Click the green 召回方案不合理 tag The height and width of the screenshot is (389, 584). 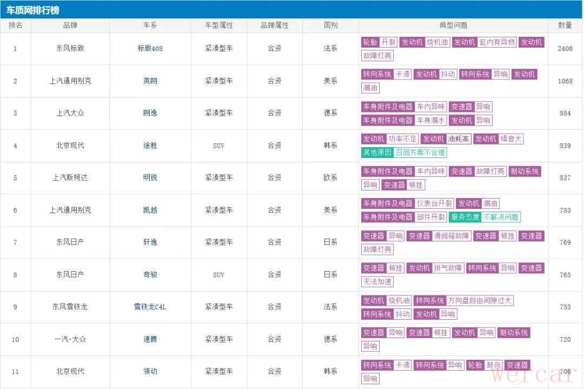(x=420, y=153)
